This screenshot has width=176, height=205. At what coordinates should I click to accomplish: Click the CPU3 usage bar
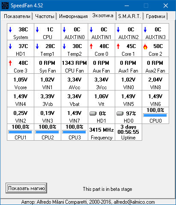pos(74,132)
